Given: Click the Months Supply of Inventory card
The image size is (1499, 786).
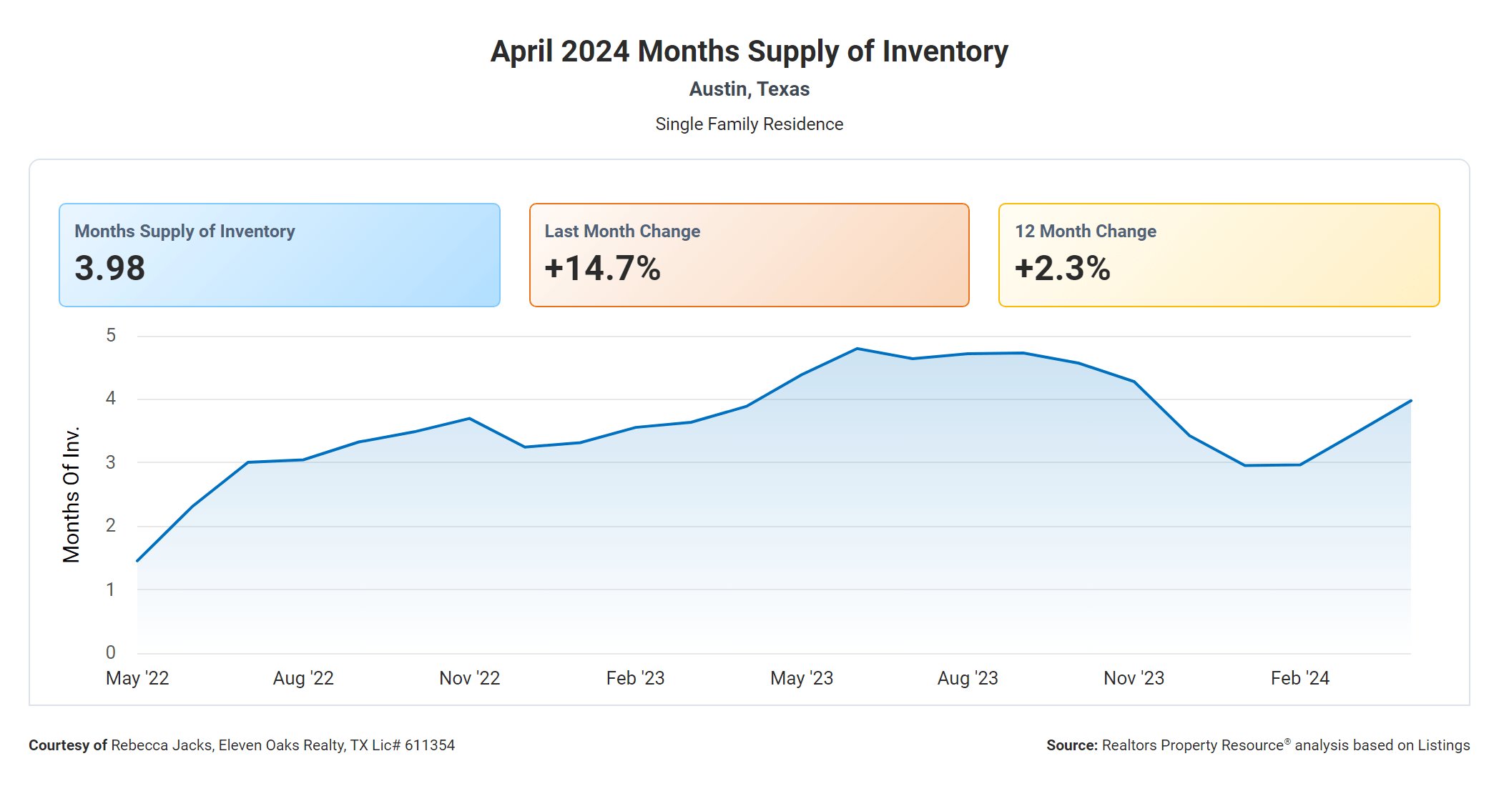Looking at the screenshot, I should 279,255.
